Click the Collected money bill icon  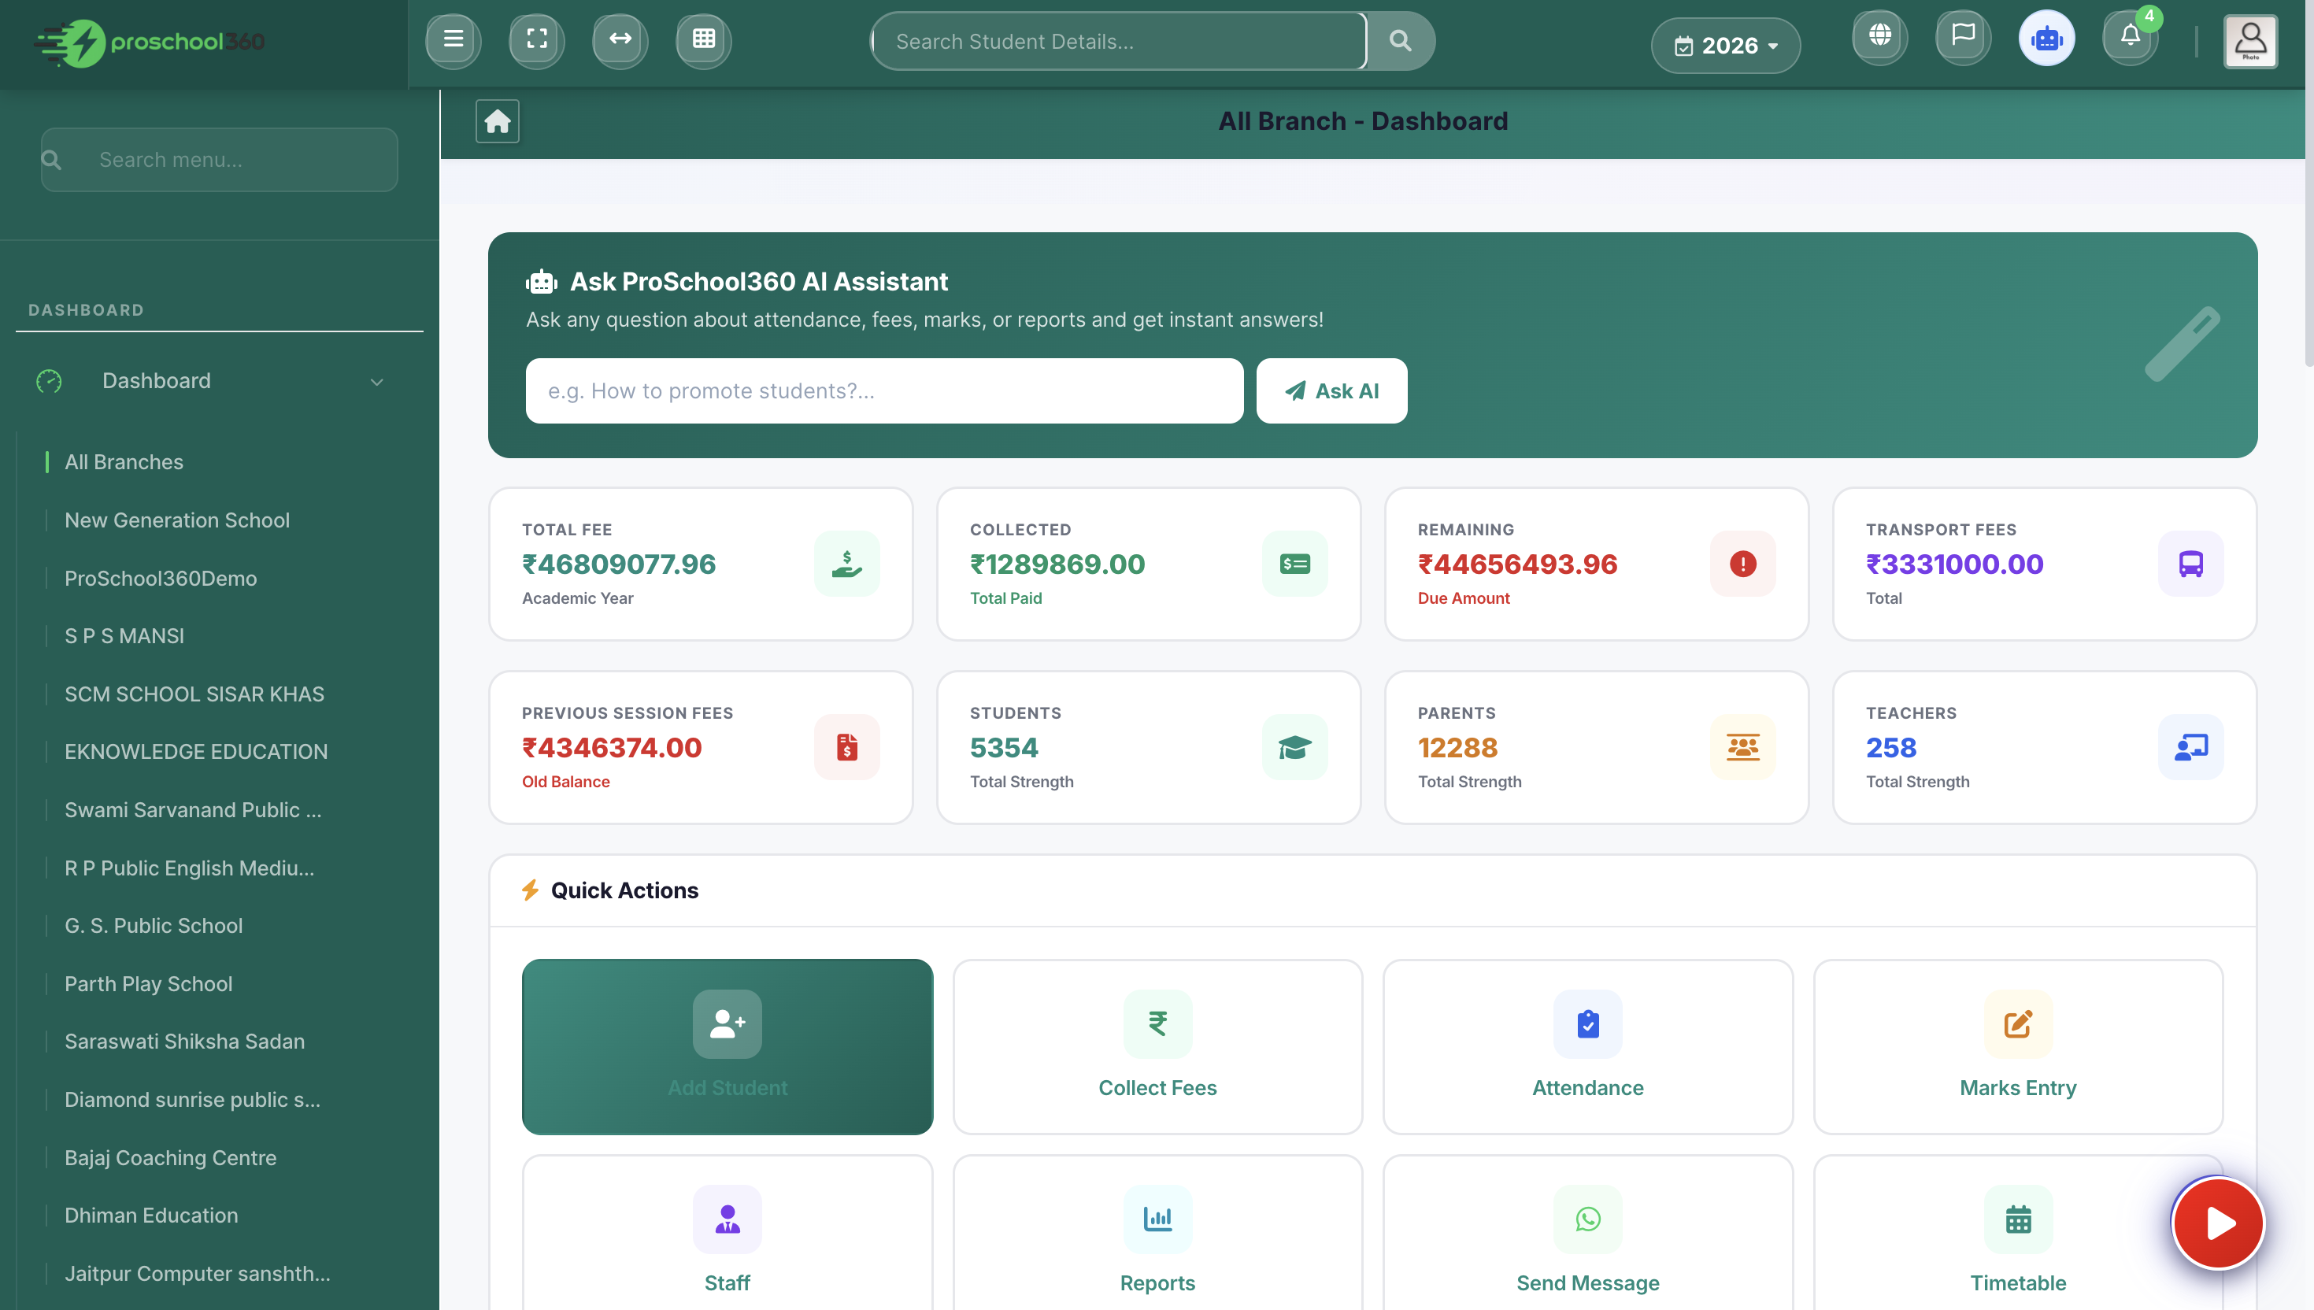1294,564
